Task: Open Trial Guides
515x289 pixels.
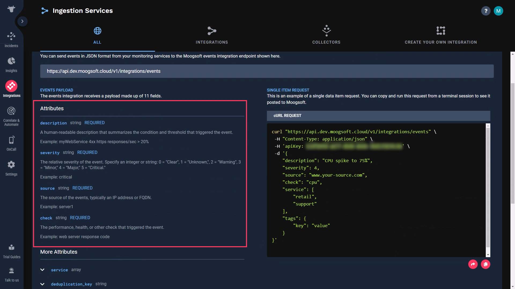Action: (x=12, y=252)
